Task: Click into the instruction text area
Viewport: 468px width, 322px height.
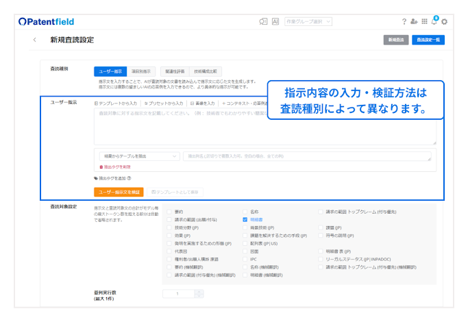Action: click(264, 125)
